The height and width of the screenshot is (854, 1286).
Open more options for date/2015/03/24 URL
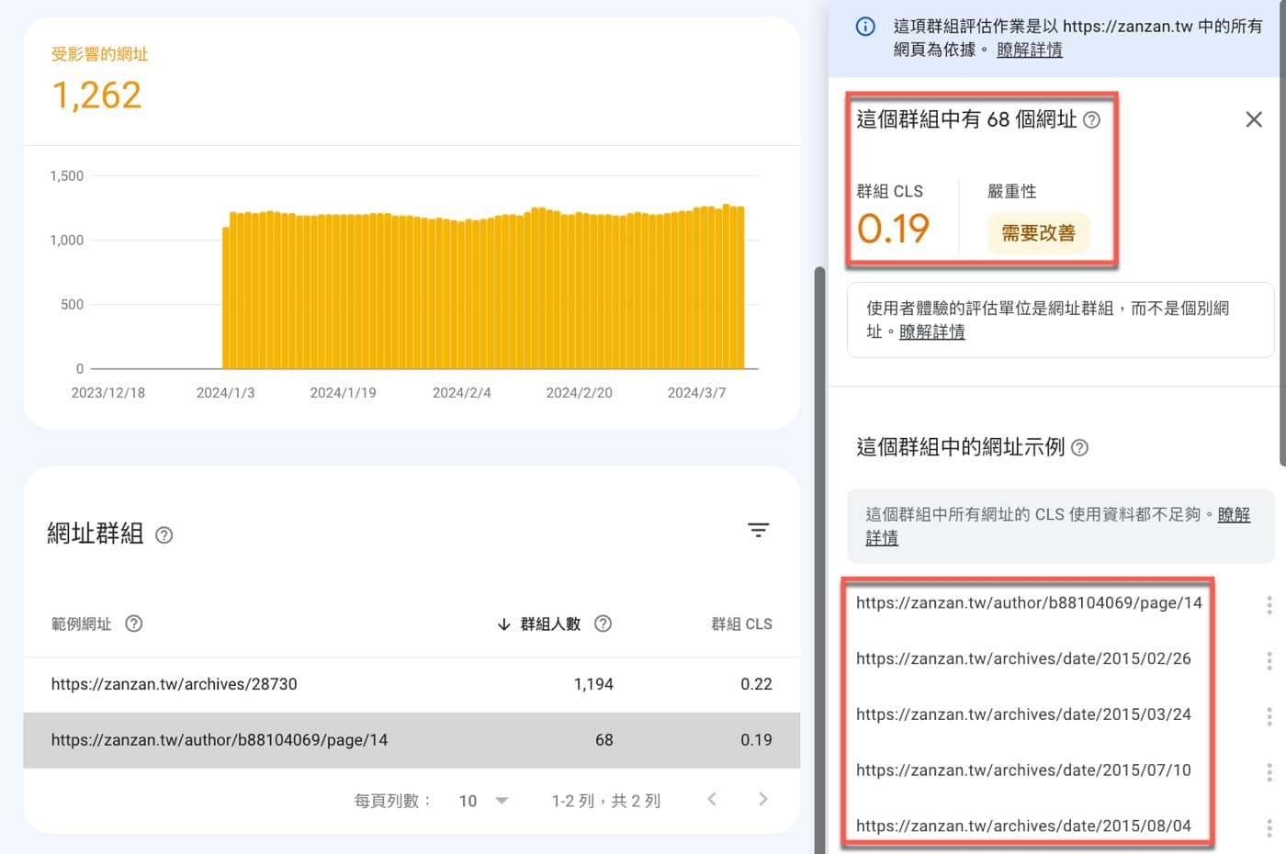1269,716
